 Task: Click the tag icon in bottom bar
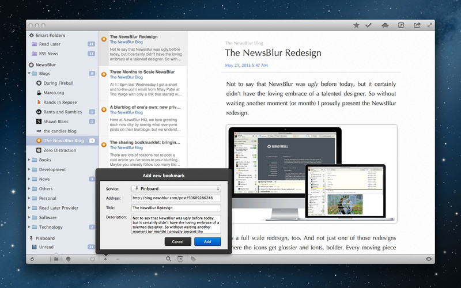coord(193,259)
